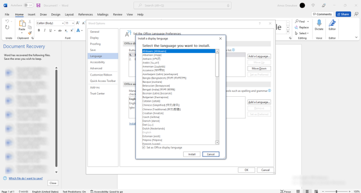Collapse the ribbon with the chevron
Image resolution: width=361 pixels, height=193 pixels.
click(x=356, y=37)
